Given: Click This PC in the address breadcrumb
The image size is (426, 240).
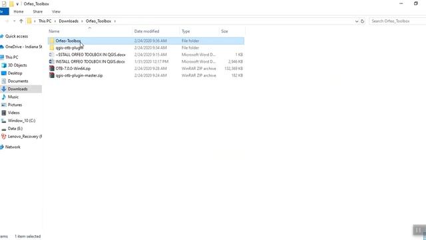Looking at the screenshot, I should click(x=45, y=21).
